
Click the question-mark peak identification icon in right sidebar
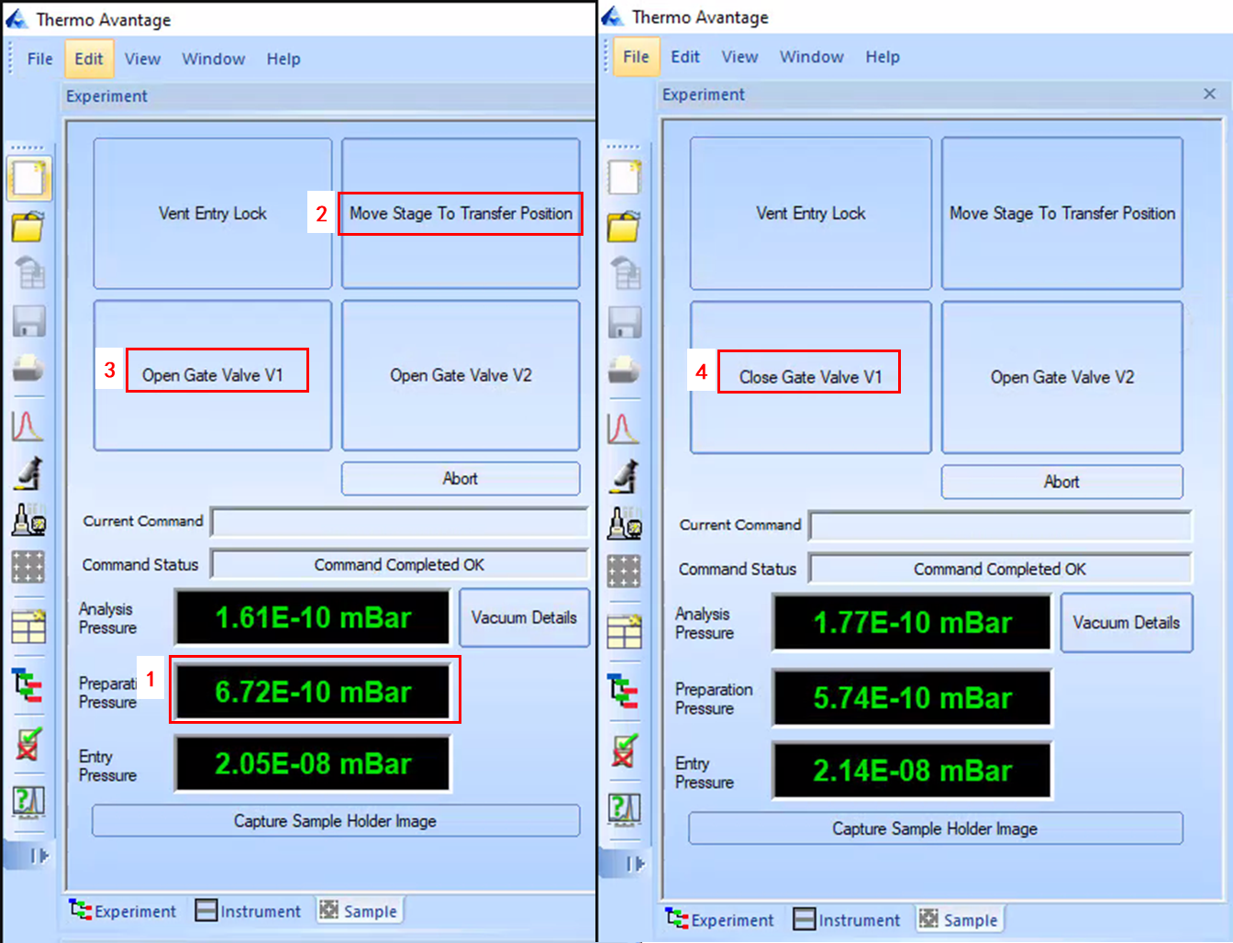(x=625, y=808)
